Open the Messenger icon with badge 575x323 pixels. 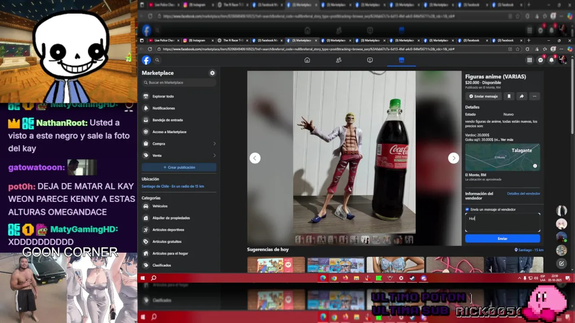pos(541,60)
